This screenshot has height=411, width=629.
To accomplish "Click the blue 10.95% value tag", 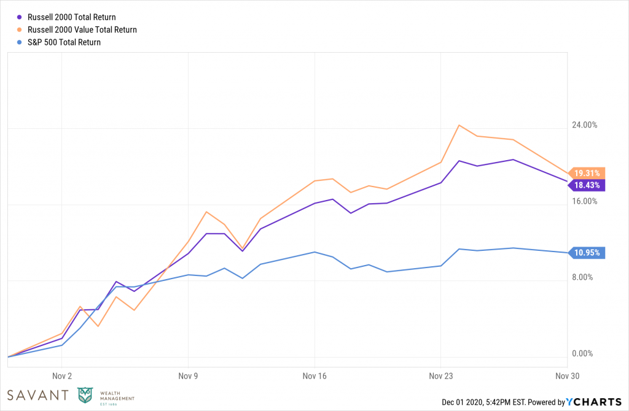I will [x=587, y=252].
